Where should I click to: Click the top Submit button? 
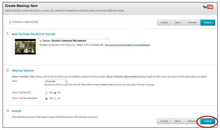click(208, 23)
